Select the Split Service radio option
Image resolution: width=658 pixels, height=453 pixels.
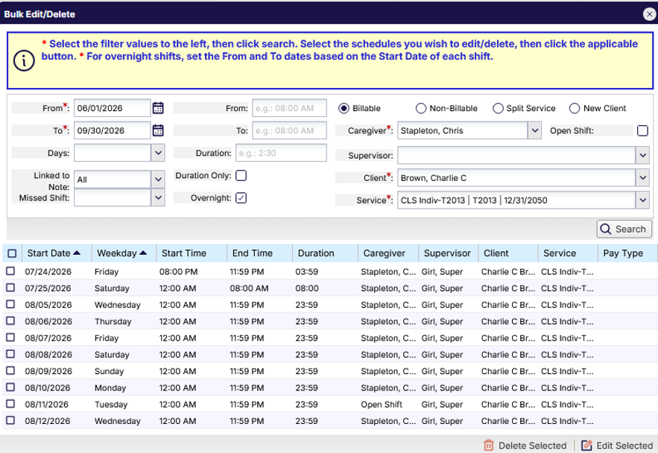point(498,108)
